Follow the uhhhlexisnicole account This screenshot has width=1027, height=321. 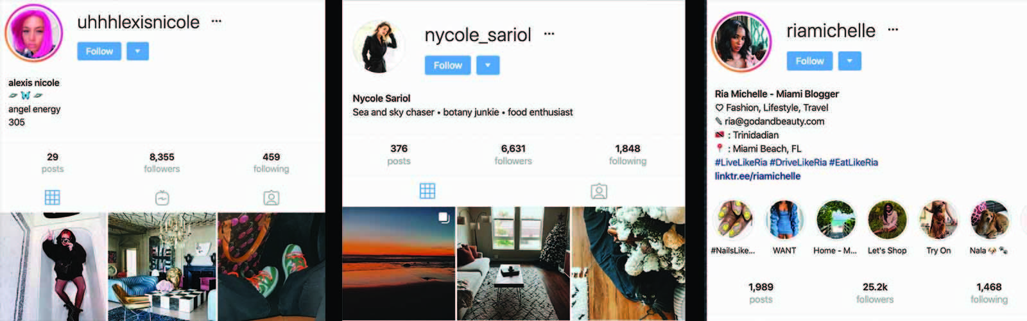coord(99,51)
